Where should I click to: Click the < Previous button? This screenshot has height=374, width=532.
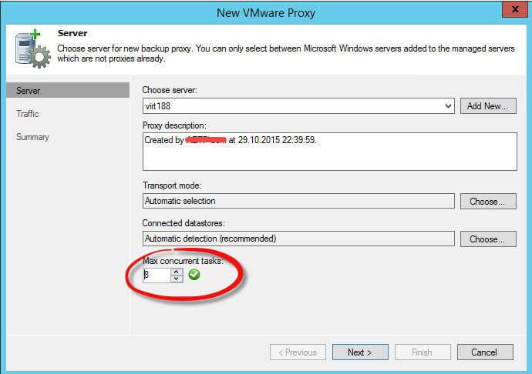tap(298, 352)
